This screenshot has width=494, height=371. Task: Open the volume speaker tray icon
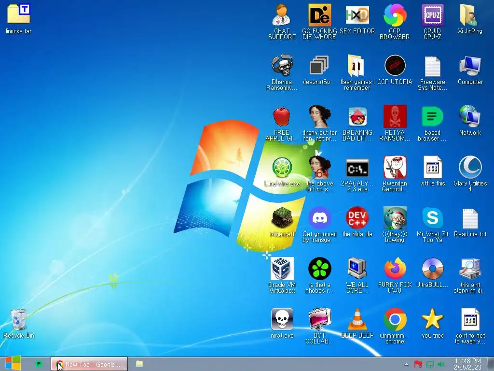[x=441, y=364]
